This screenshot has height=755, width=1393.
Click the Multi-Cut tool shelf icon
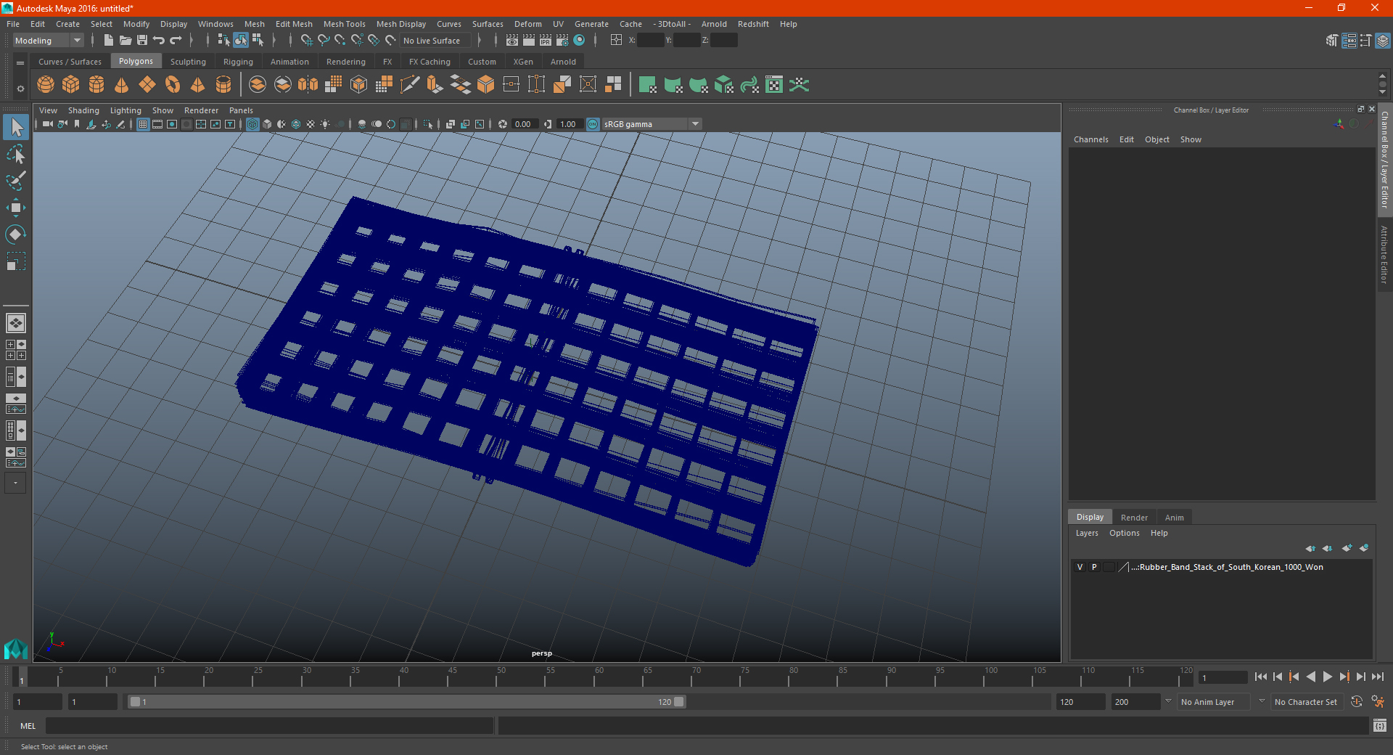point(410,85)
